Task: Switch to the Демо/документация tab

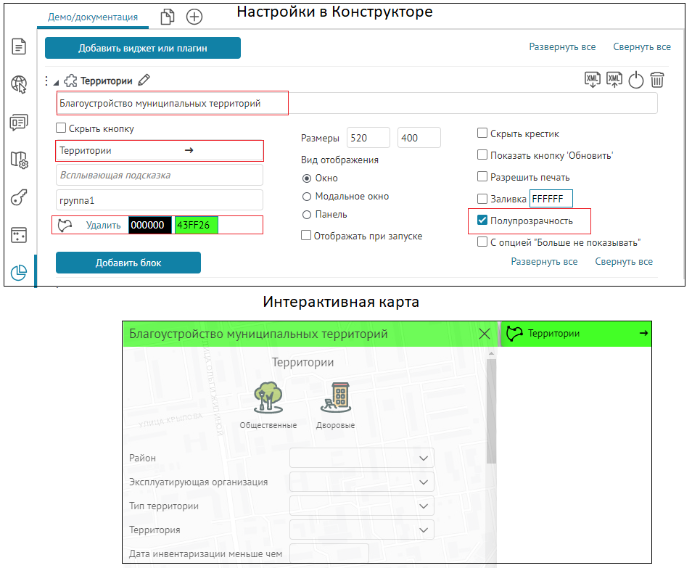Action: point(92,16)
